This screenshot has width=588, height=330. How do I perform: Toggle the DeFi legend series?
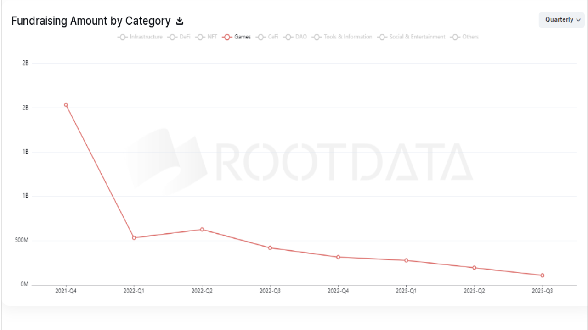pos(179,37)
